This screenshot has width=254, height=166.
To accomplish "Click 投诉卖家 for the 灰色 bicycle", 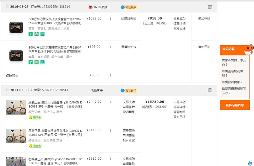I will click(x=129, y=140).
